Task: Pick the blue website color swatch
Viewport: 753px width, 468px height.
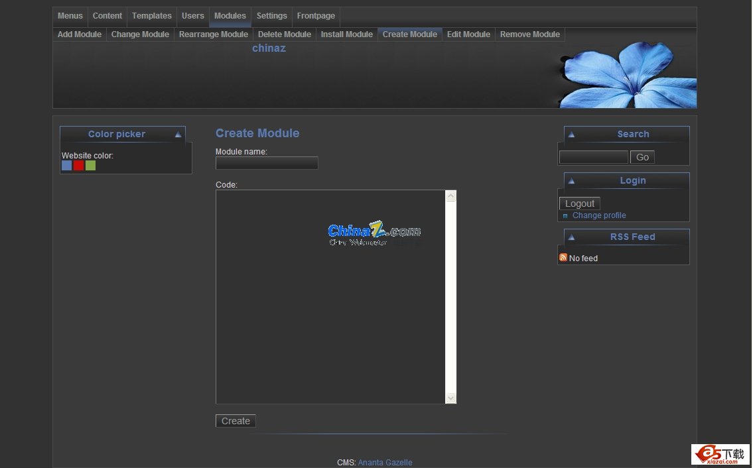Action: tap(67, 166)
